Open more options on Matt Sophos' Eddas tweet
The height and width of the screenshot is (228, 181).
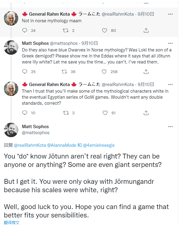[170, 44]
